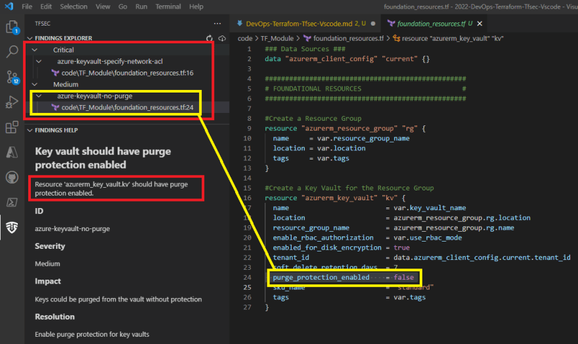578x344 pixels.
Task: Collapse azure-keyvault-no-purge node
Action: (x=39, y=96)
